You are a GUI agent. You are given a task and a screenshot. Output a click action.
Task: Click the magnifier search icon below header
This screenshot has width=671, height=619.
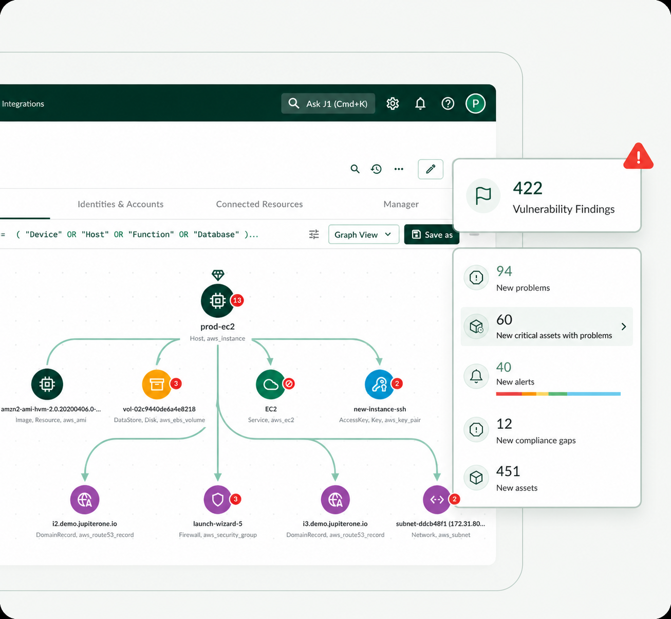pyautogui.click(x=355, y=169)
